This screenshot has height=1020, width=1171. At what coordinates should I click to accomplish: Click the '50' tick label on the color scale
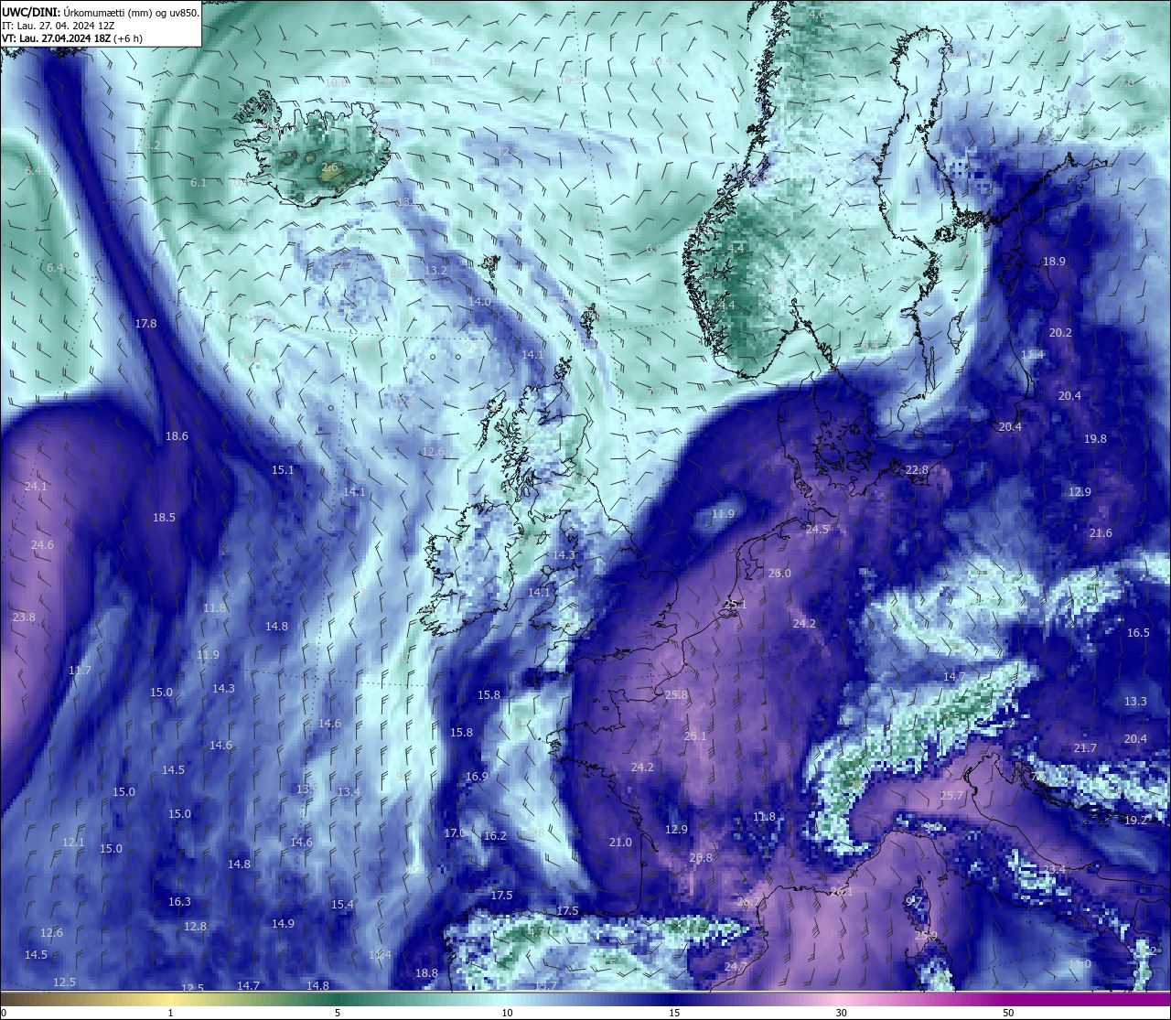[1008, 1012]
